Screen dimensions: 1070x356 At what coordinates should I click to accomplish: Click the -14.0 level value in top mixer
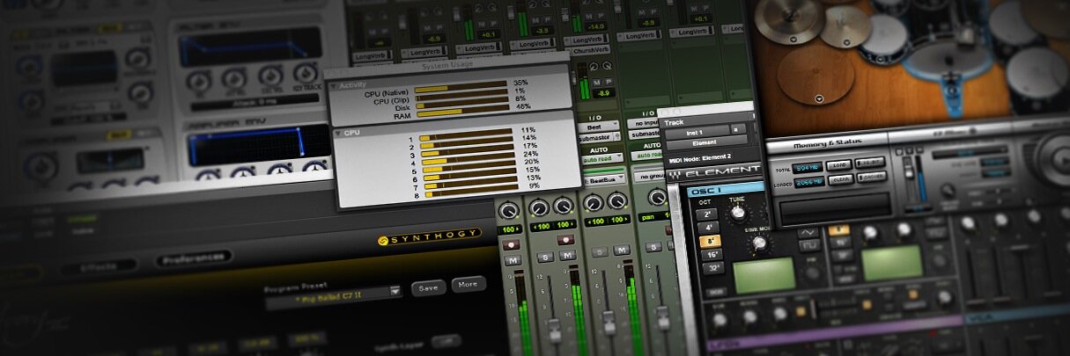[596, 27]
